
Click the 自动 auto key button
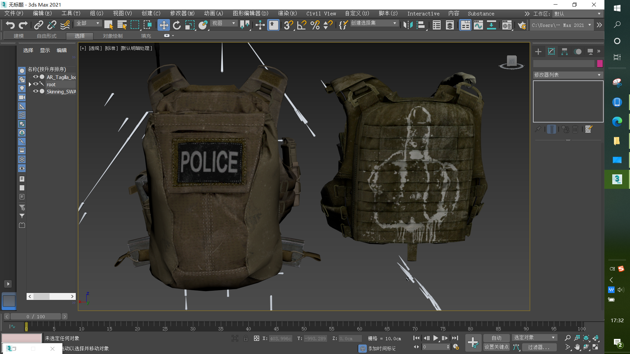(496, 338)
